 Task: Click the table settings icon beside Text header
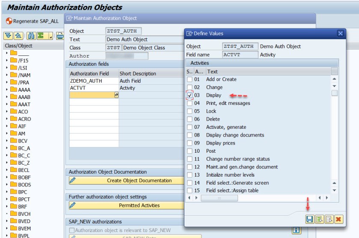click(x=335, y=71)
